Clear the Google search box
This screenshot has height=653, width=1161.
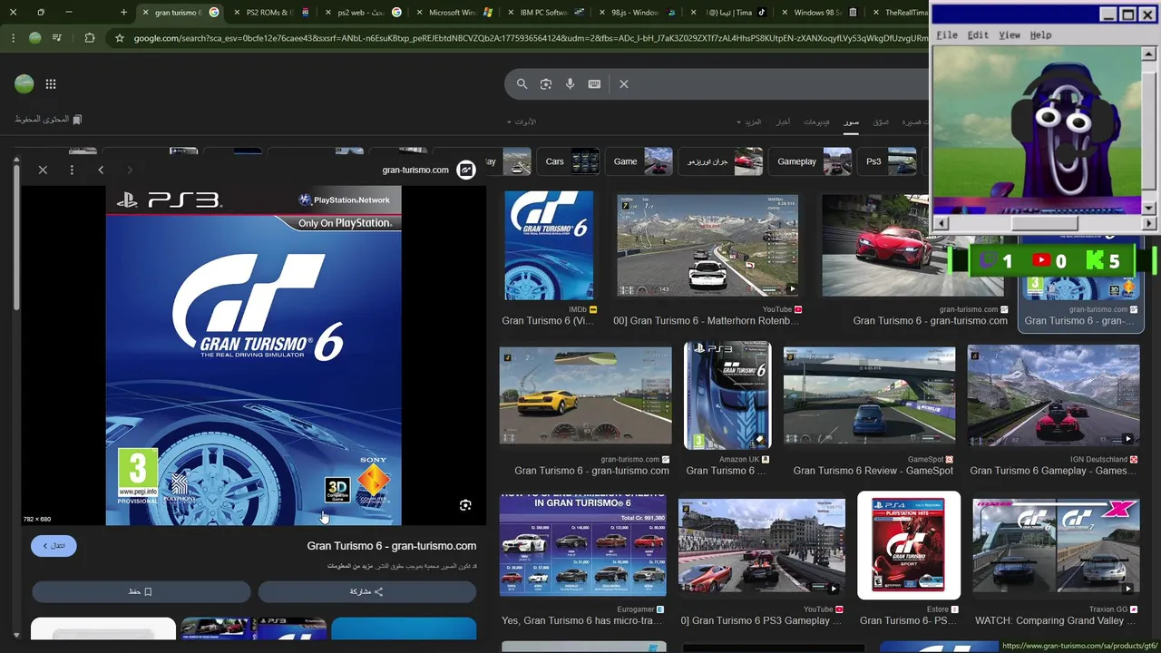[624, 83]
